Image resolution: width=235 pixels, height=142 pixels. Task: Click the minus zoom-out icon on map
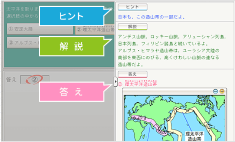tap(215, 91)
